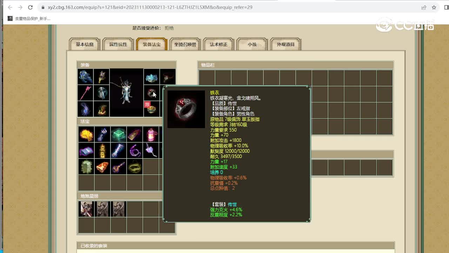
Task: Switch to the 外观道具 tab
Action: pyautogui.click(x=286, y=44)
